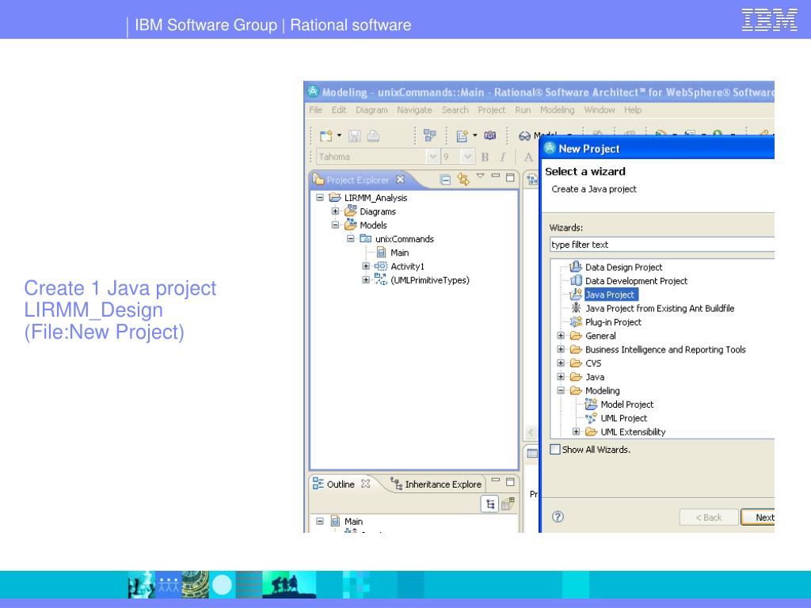
Task: Click the new task list toolbar icon
Action: (x=462, y=136)
